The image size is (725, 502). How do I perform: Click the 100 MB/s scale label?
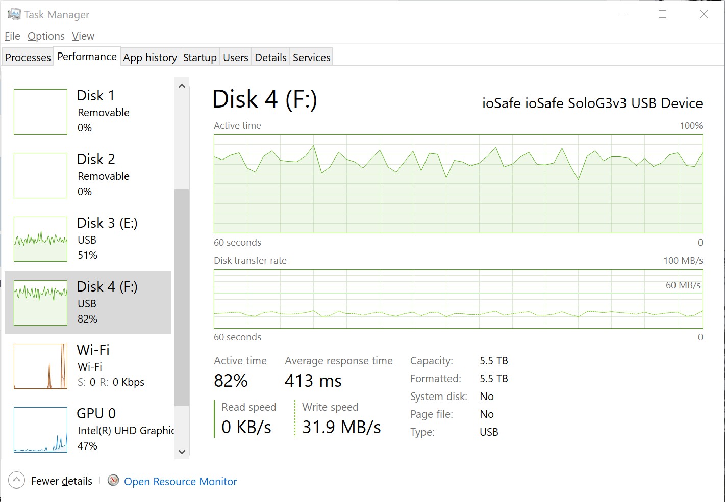tap(683, 261)
